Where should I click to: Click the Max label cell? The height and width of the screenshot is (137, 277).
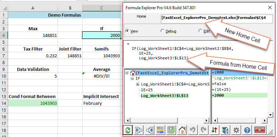[x=33, y=28]
